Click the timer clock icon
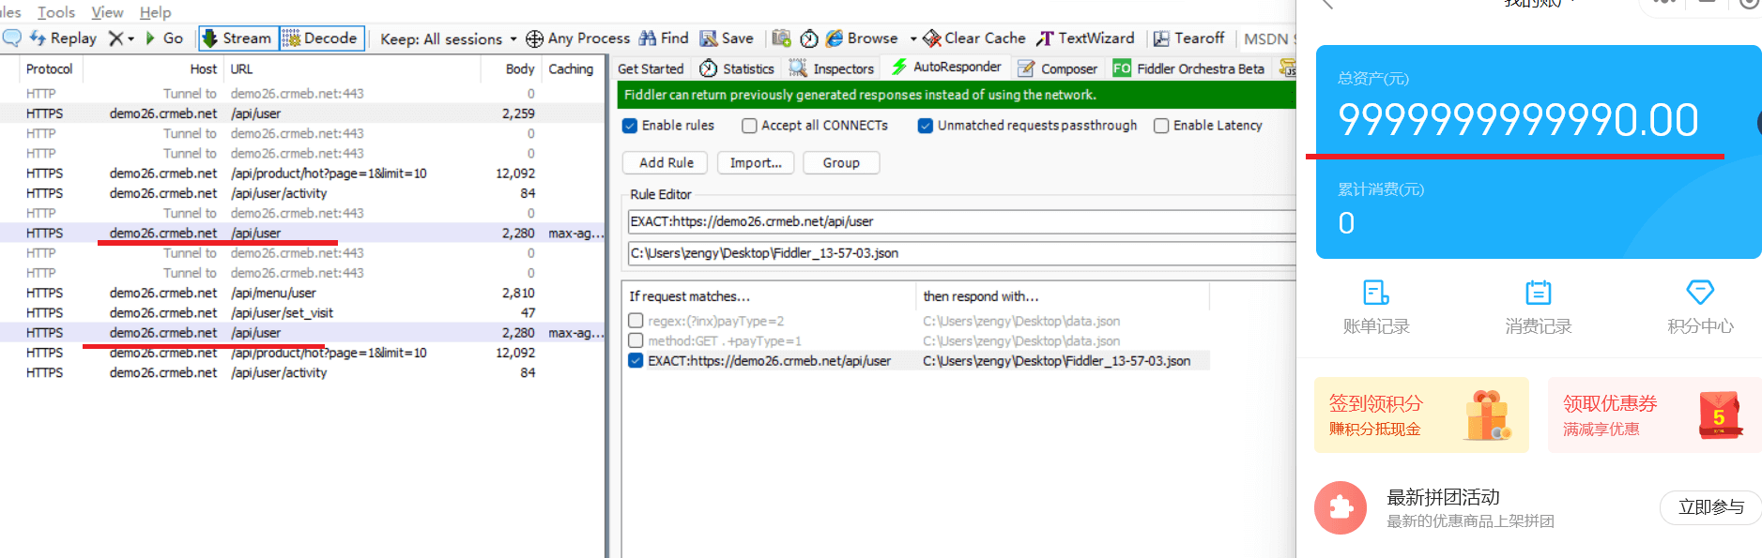The width and height of the screenshot is (1762, 558). point(808,38)
